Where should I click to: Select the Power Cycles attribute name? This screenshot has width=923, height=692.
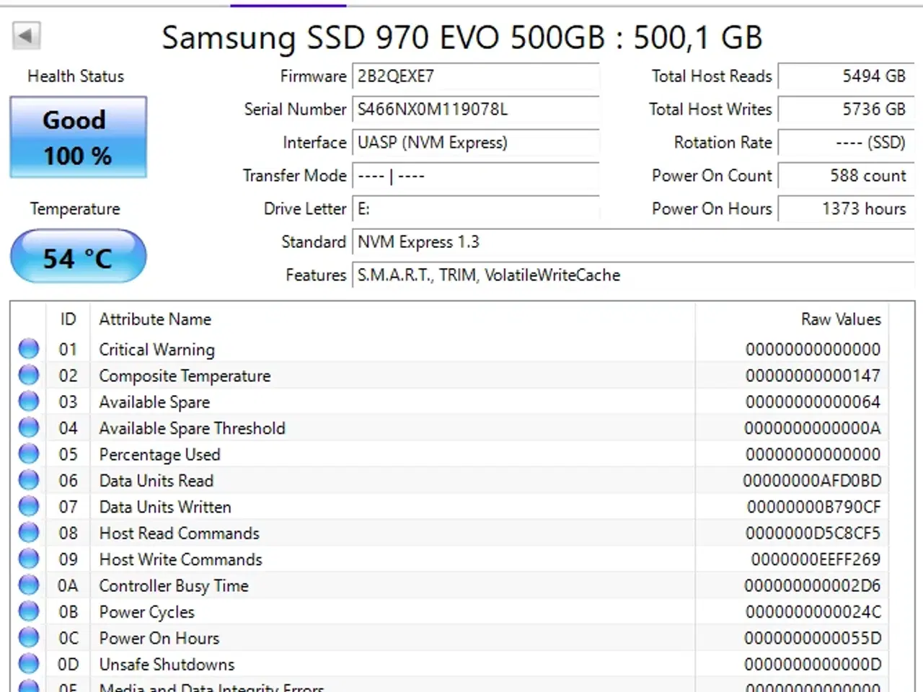pos(146,612)
